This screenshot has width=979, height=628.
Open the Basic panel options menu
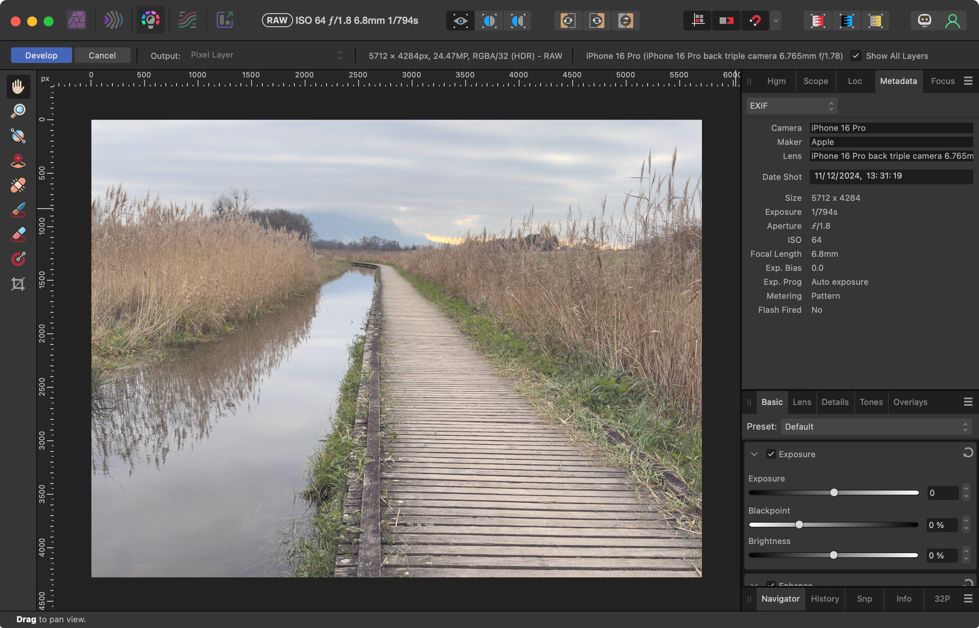click(968, 402)
